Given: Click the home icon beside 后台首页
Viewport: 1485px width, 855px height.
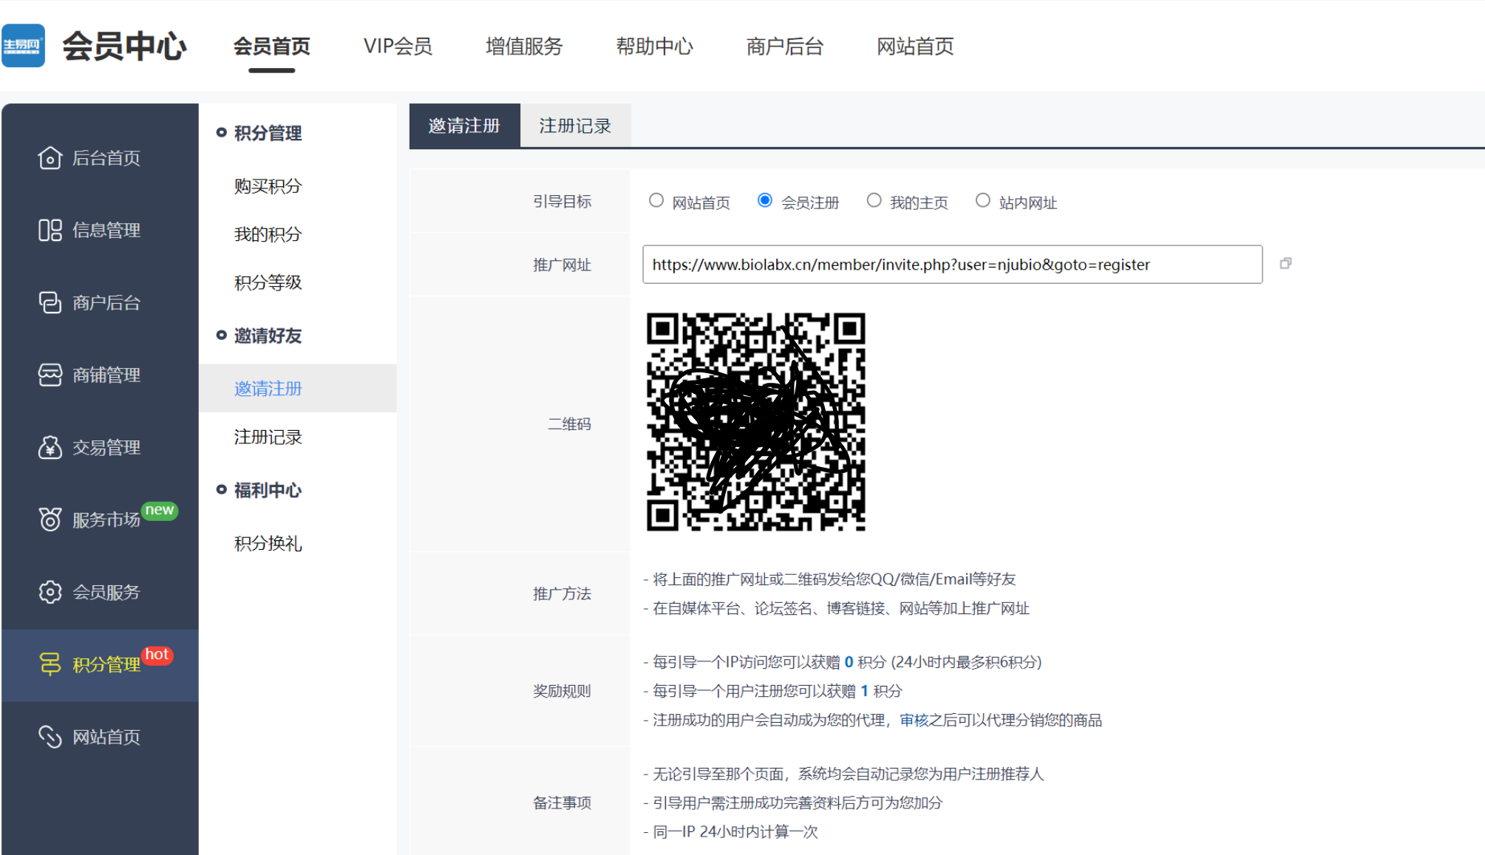Looking at the screenshot, I should [x=50, y=157].
